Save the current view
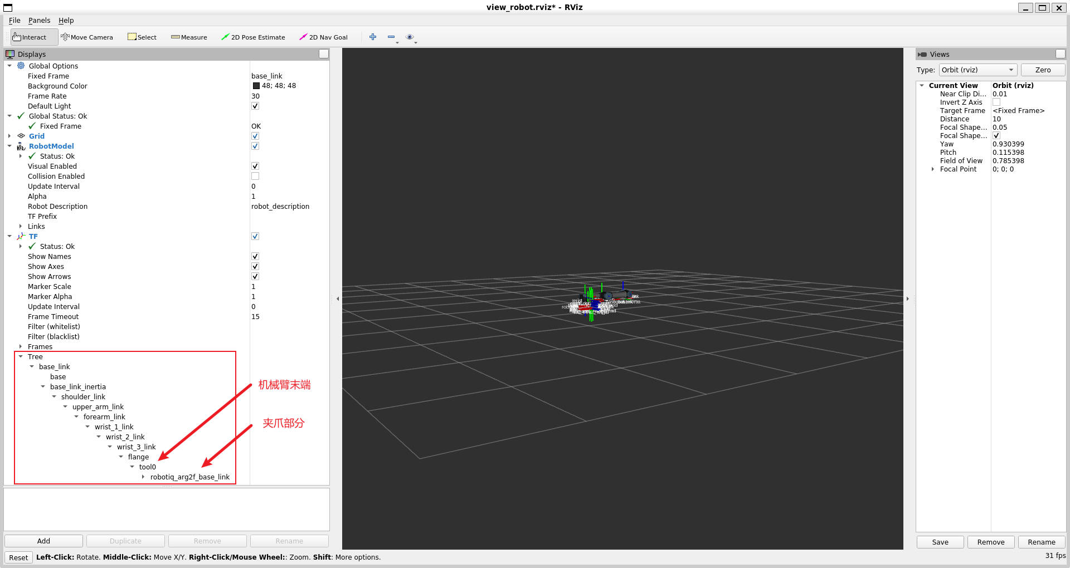 [x=940, y=542]
